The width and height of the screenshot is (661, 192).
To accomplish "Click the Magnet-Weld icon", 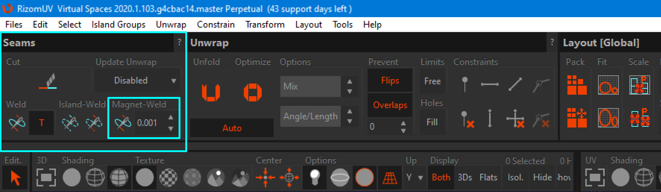I will coord(123,123).
